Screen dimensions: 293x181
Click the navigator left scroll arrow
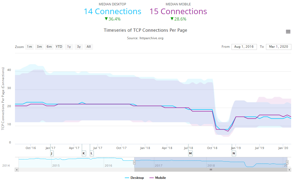(x=17, y=170)
